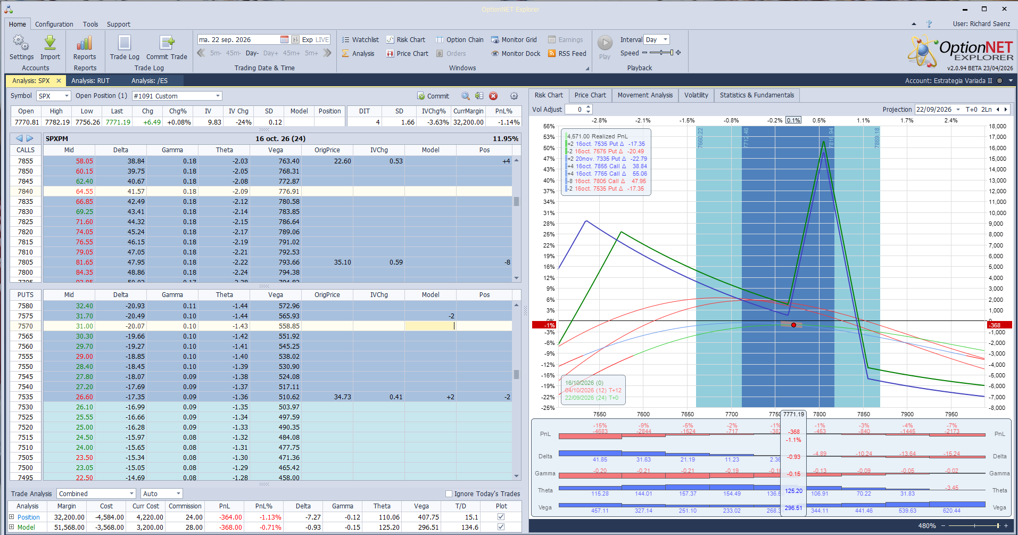Open the Risk Chart window from ribbon
Screen dimensions: 1018x535
[x=405, y=39]
